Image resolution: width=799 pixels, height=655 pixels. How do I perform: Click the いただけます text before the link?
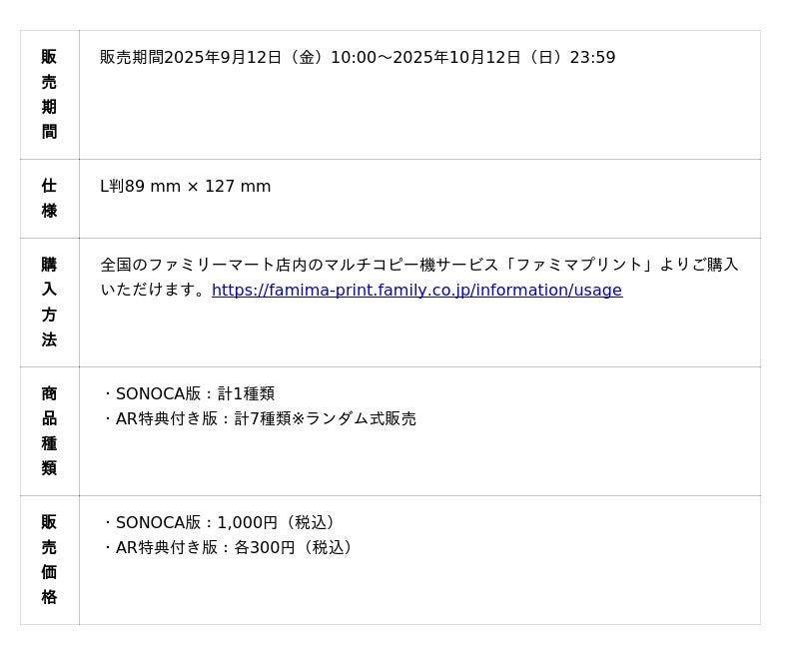[x=153, y=291]
